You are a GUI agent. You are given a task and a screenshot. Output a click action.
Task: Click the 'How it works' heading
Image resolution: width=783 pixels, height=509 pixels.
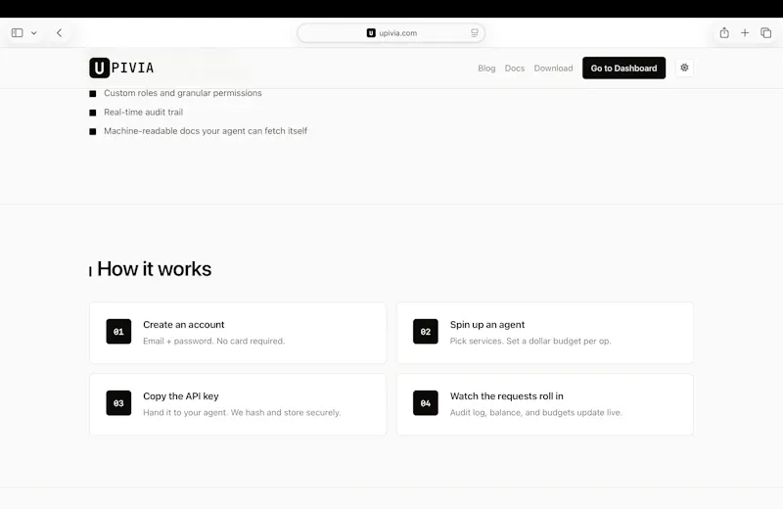pos(155,269)
